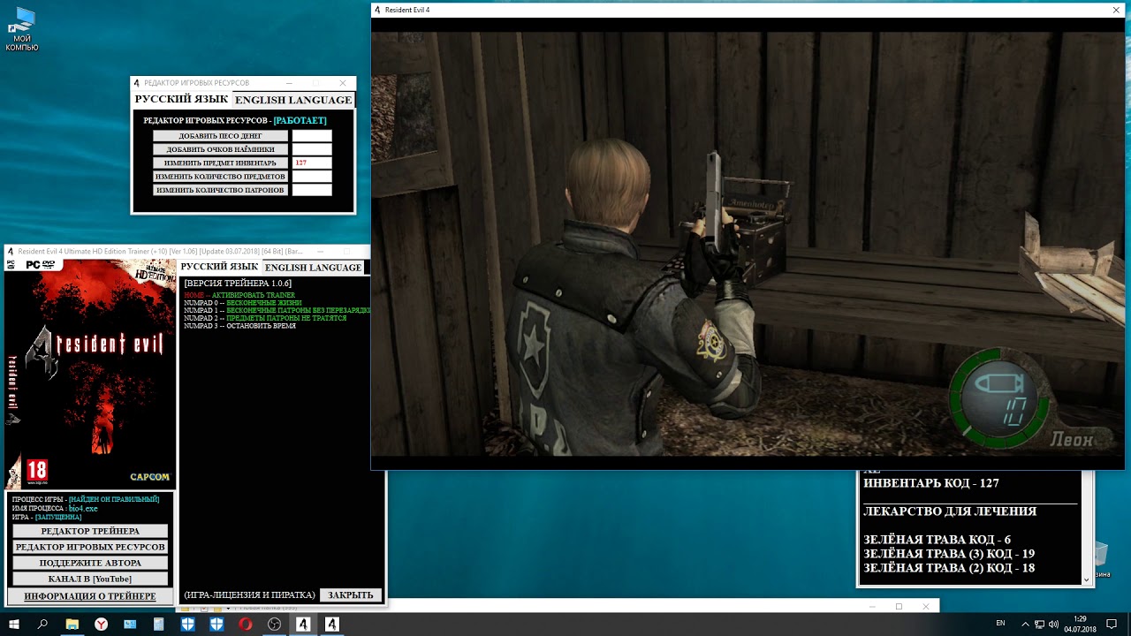
Task: Click ИЗМЕНИТЬ ПРЕДМЕТ ИНВЕНТАРЬ button
Action: click(220, 163)
